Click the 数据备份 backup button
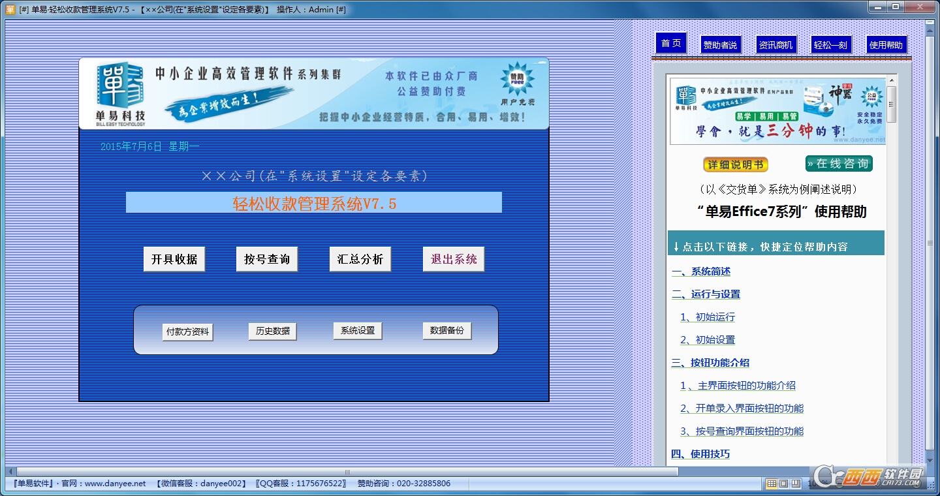Viewport: 940px width, 496px height. coord(447,331)
